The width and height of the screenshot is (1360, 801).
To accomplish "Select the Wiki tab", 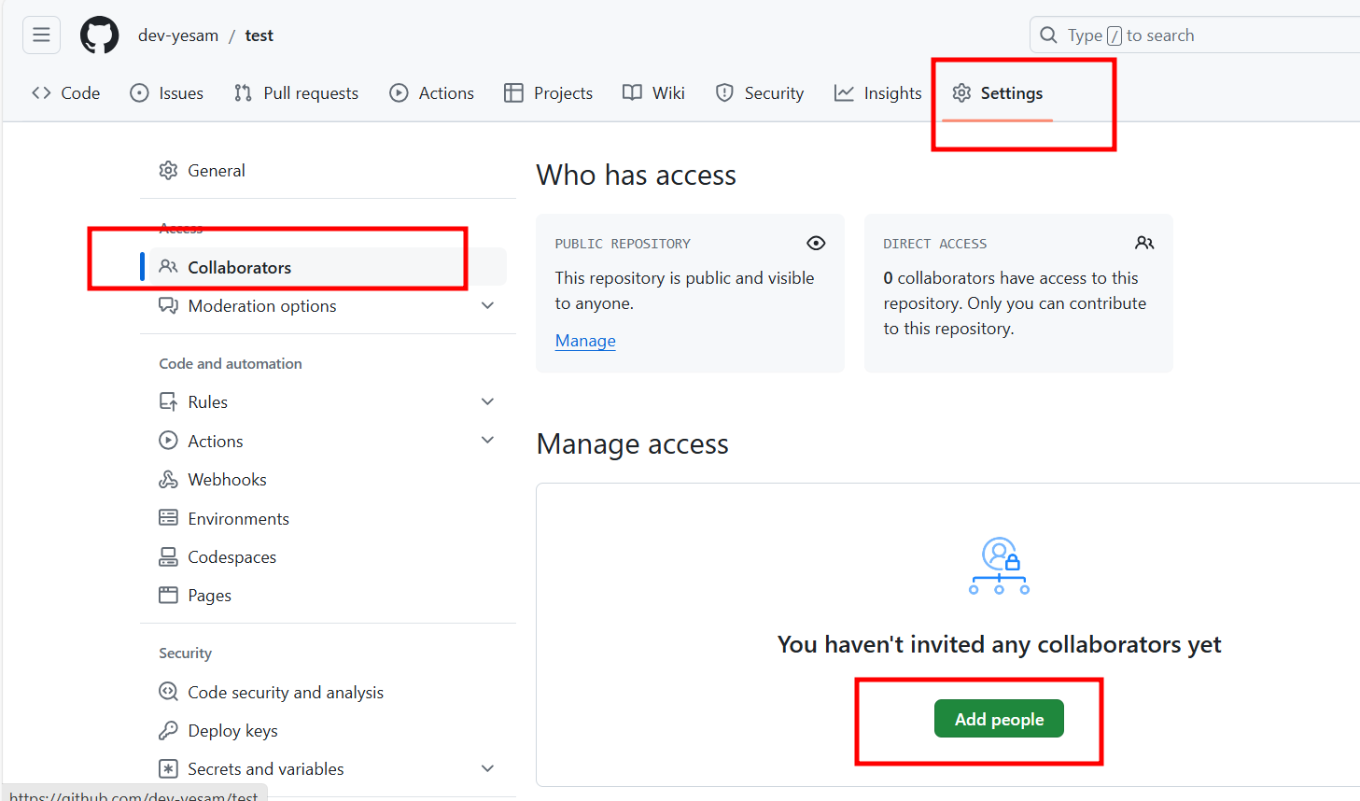I will point(653,92).
